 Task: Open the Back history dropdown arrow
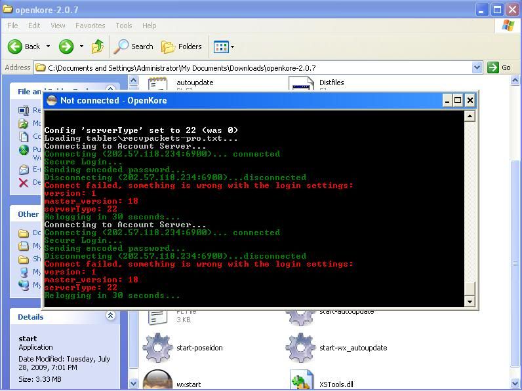49,47
